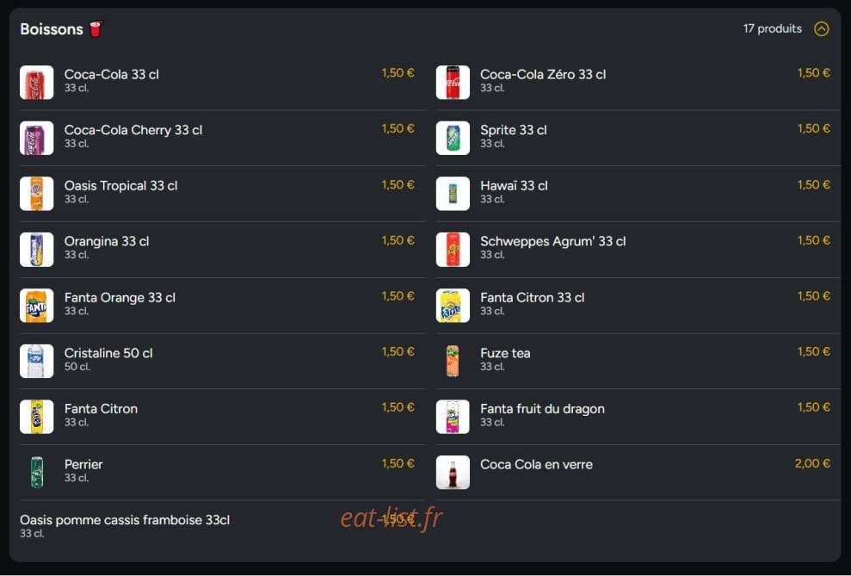
Task: Click the 17 produits counter
Action: point(772,28)
